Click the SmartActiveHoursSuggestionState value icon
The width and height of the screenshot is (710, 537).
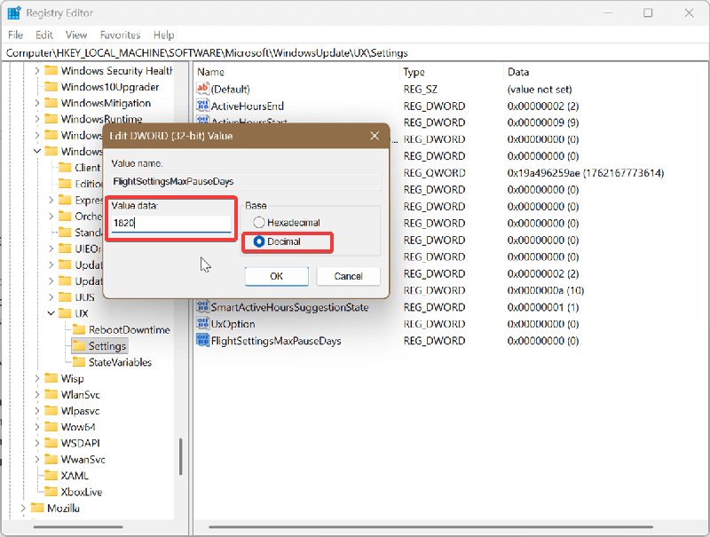[202, 307]
